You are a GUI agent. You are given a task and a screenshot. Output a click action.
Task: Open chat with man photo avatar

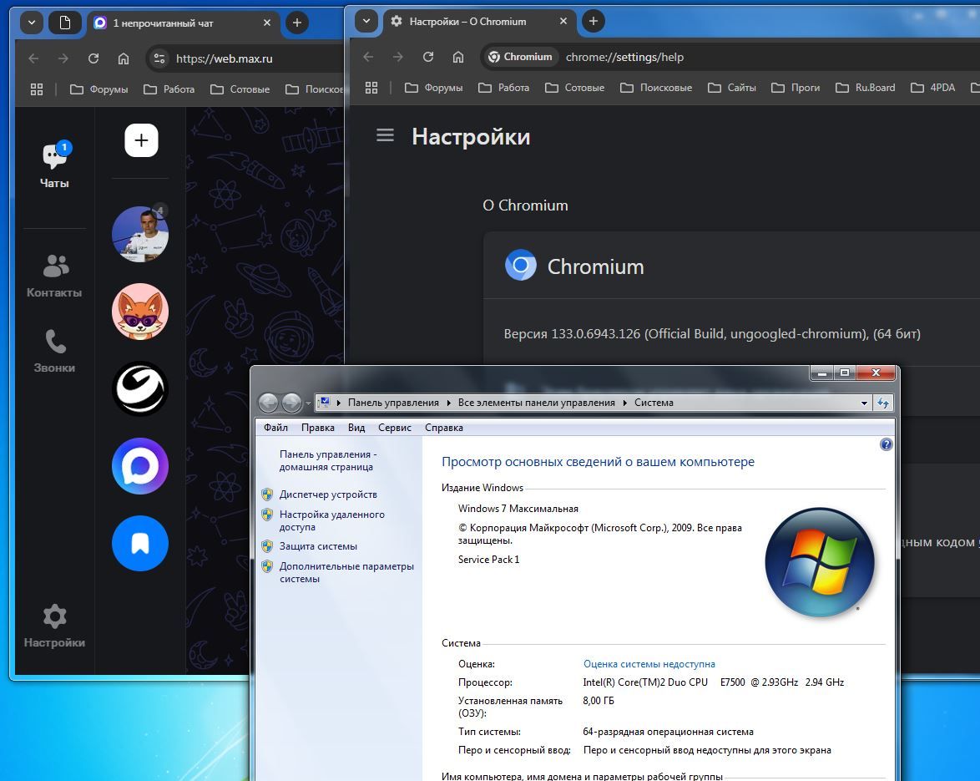point(140,234)
